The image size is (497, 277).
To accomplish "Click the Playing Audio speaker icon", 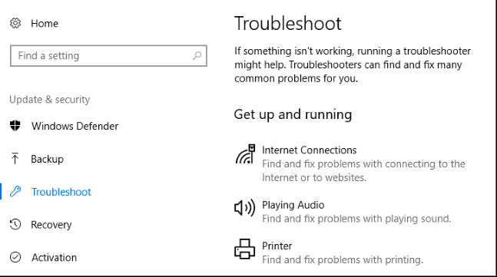I will click(x=245, y=208).
